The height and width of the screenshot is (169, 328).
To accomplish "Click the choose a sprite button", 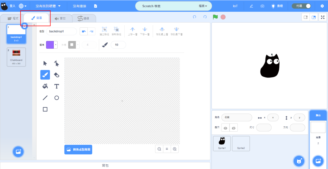I will [x=299, y=161].
